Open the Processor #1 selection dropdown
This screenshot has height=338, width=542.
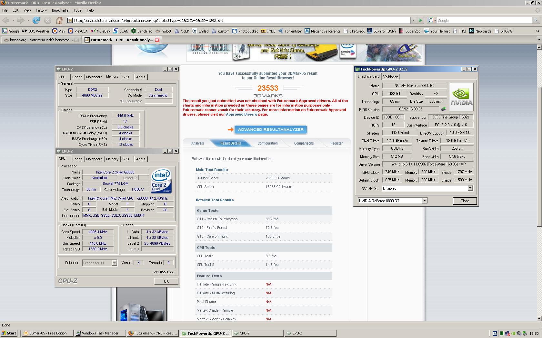pos(114,263)
